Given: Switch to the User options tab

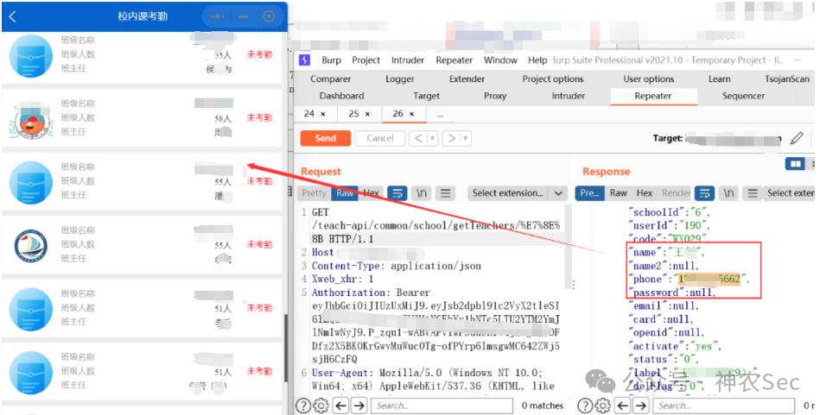Looking at the screenshot, I should point(649,79).
